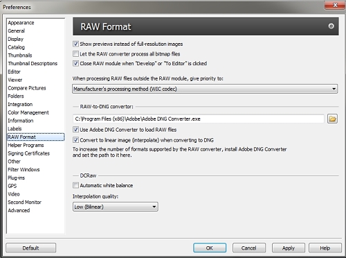Open Filter Windows settings

pyautogui.click(x=24, y=169)
